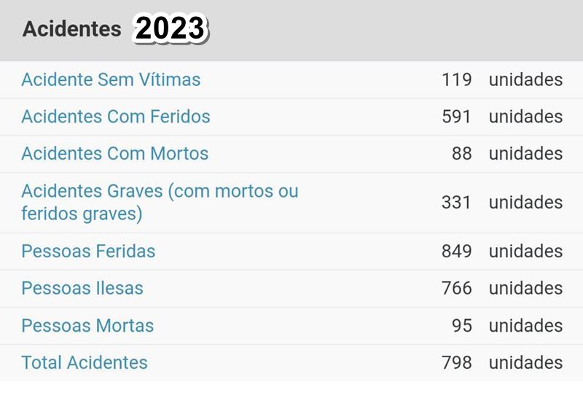Image resolution: width=583 pixels, height=398 pixels.
Task: Click the value 119 for Acidente Sem Vítimas
Action: 457,79
